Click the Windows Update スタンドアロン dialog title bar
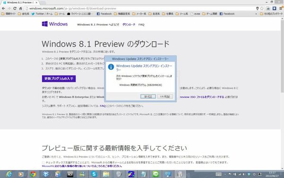The width and height of the screenshot is (284, 178). 140,59
